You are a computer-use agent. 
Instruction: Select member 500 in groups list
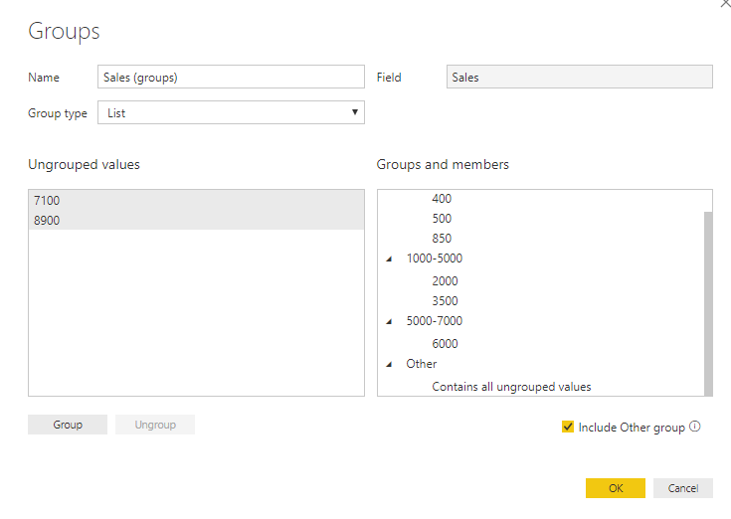tap(442, 219)
